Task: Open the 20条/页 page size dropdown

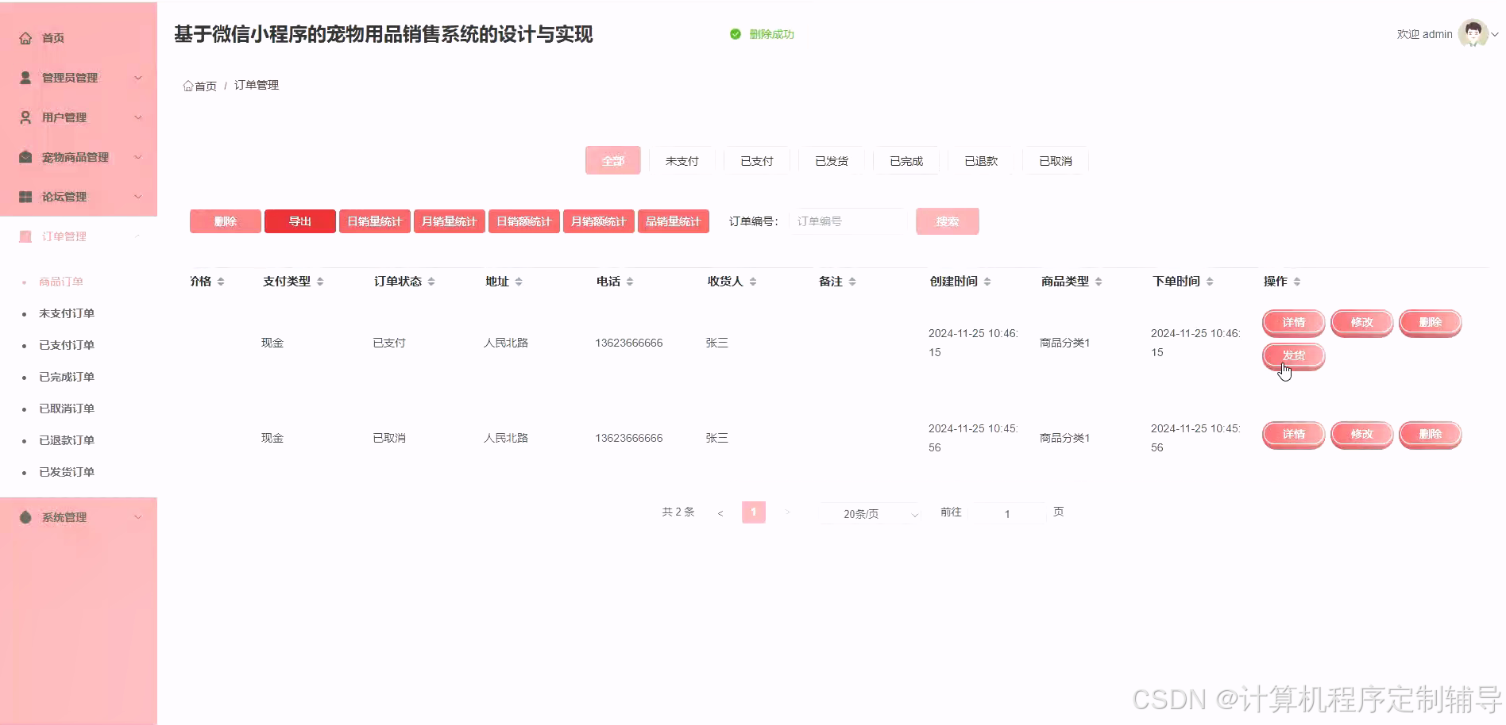Action: coord(866,513)
